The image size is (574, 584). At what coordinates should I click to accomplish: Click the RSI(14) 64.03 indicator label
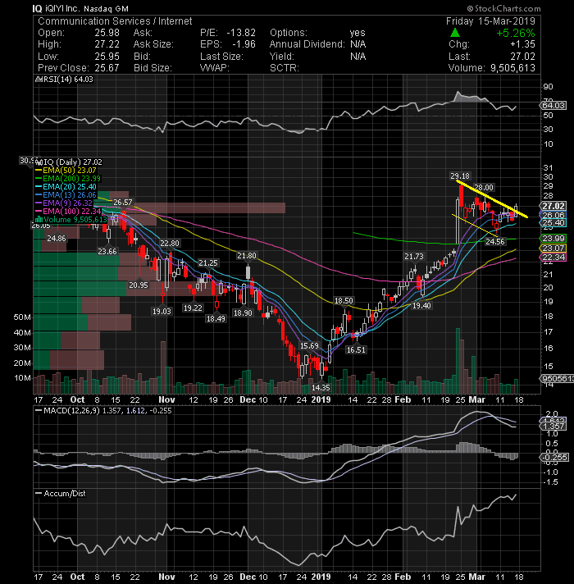click(x=65, y=80)
